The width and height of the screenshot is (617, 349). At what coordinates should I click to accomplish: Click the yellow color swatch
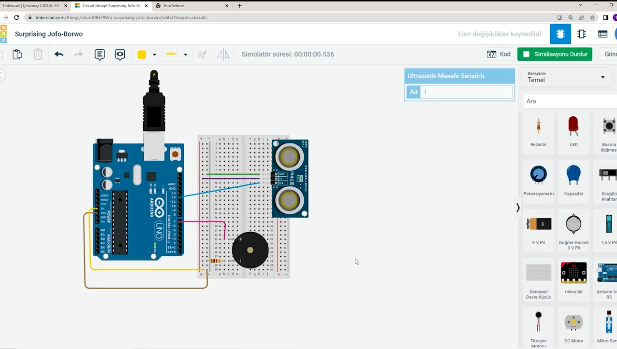[141, 54]
